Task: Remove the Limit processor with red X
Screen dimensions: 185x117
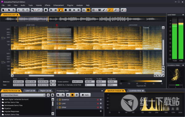Action: 98,103
